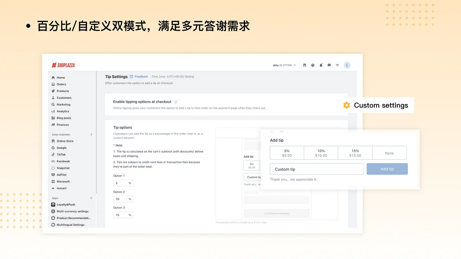This screenshot has width=461, height=259.
Task: Select the 10% $10.00 tip option
Action: tap(321, 153)
